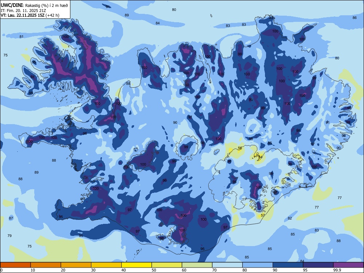The width and height of the screenshot is (364, 273).
Task: Click the title text 'UWC/DINI: Rakastig (%) í 2 m hæð'
Action: (34, 5)
